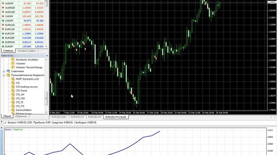The image size is (277, 155).
Task: Click the CTS_GH indicator icon
Action: [x=13, y=94]
